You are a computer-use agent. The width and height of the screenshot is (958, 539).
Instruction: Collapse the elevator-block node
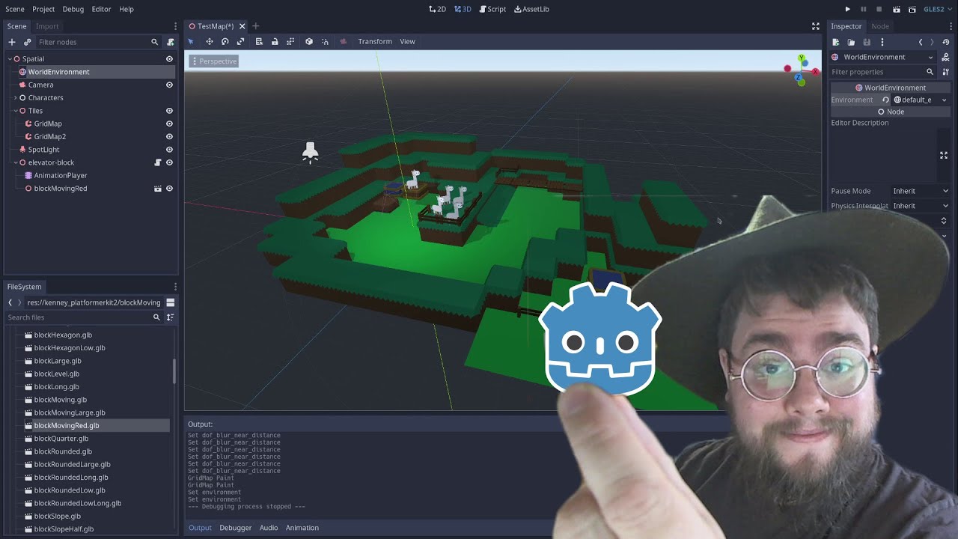click(16, 162)
